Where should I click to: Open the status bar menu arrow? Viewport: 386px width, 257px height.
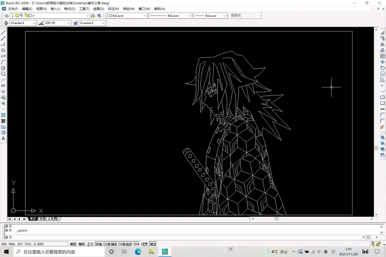pos(384,244)
